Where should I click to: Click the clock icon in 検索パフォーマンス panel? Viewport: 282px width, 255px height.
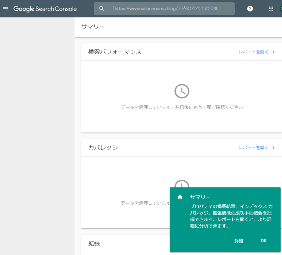(182, 91)
